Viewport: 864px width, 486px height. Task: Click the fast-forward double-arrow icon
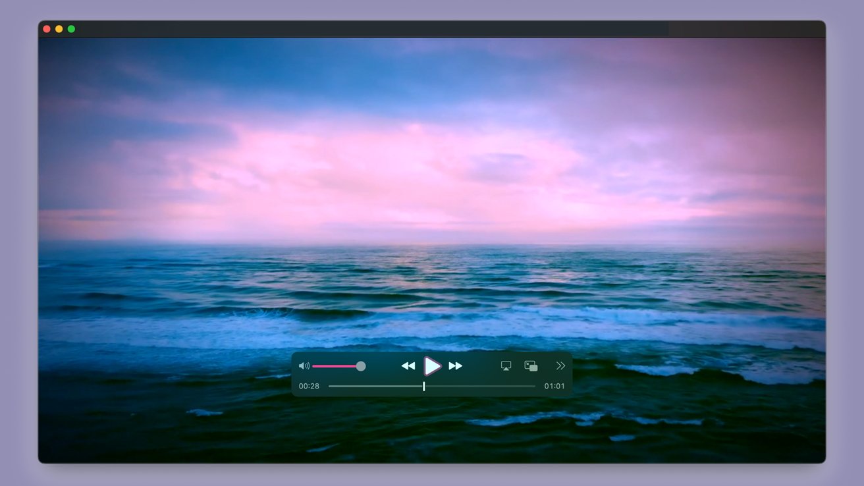(456, 365)
